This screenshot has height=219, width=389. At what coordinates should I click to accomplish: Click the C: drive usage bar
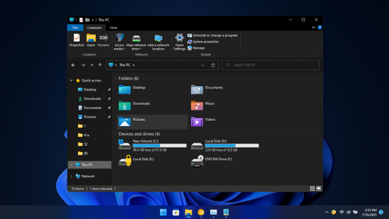[159, 146]
